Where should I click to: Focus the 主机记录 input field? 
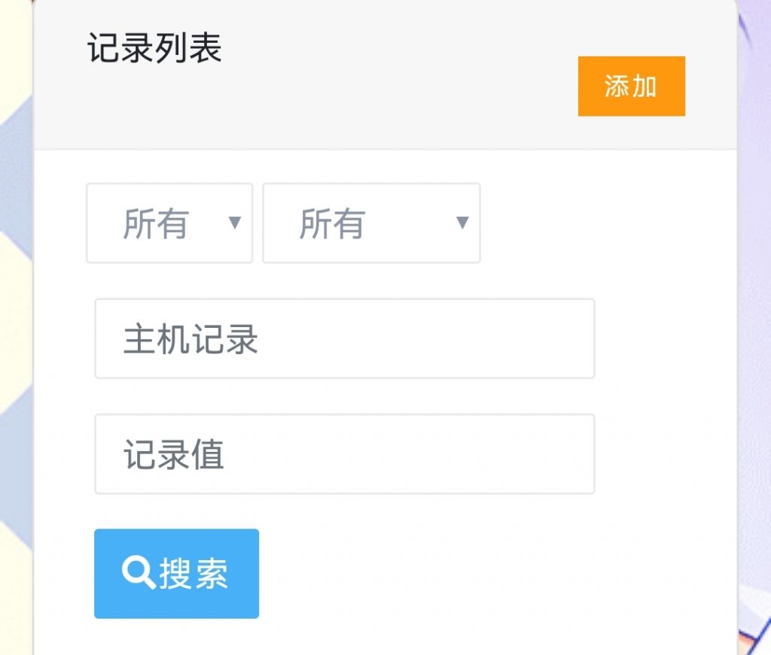click(344, 338)
